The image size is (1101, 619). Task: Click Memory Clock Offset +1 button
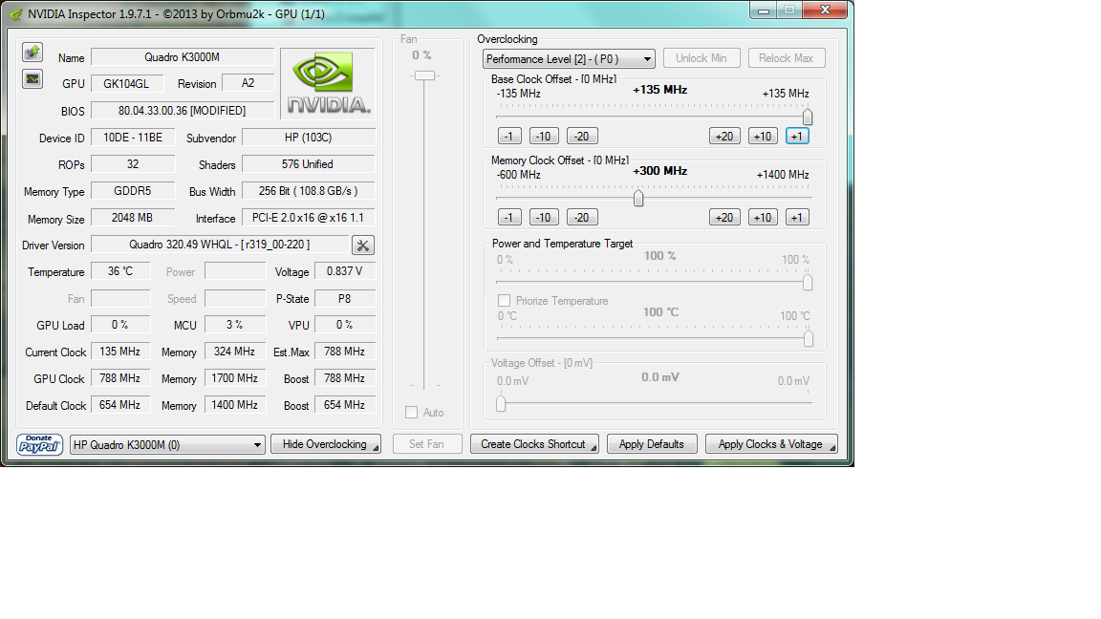797,218
